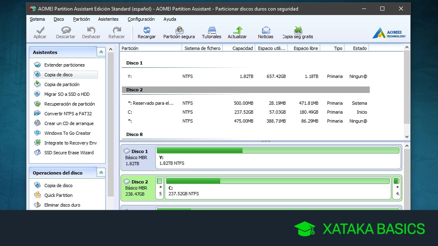Click the Deshacer undo arrow
The width and height of the screenshot is (438, 246).
point(91,32)
